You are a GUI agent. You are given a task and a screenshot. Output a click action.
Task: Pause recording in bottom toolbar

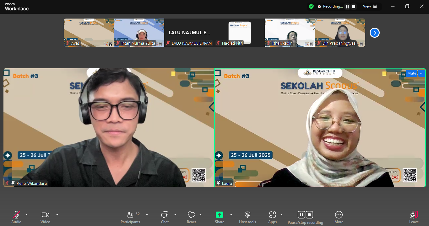(x=301, y=215)
